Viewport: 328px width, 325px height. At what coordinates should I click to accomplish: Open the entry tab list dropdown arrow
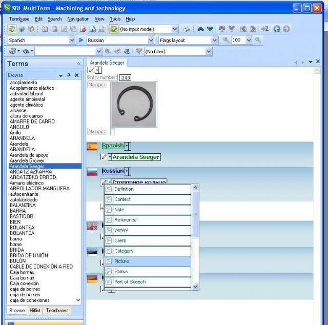coord(311,62)
